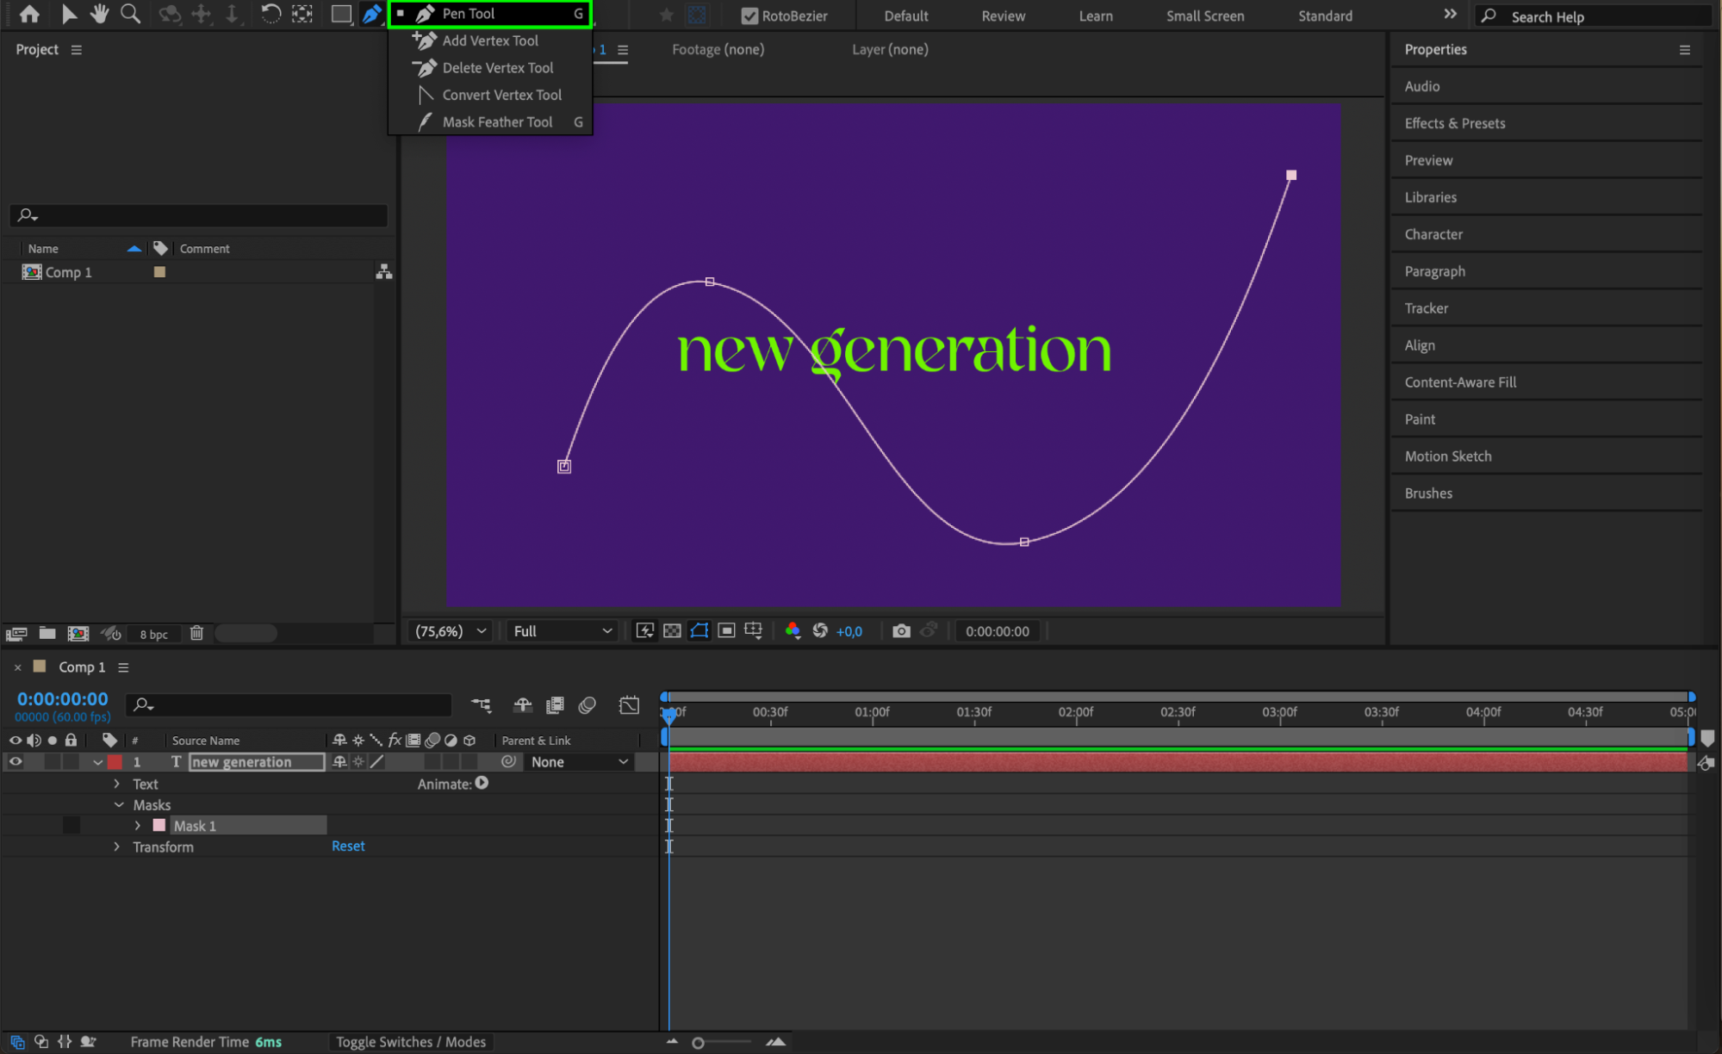Open the 75,6% magnification dropdown
The height and width of the screenshot is (1054, 1722).
coord(451,631)
